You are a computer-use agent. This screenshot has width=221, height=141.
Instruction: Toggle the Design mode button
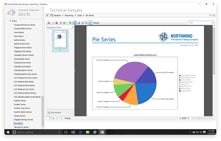(94, 23)
